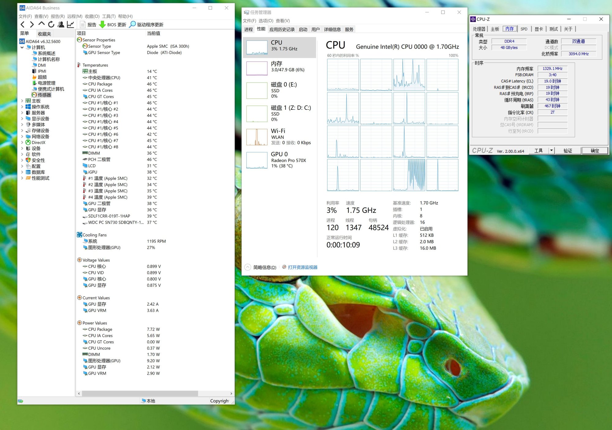
Task: Open the graph chart icon in AIDA64 toolbar
Action: [70, 24]
